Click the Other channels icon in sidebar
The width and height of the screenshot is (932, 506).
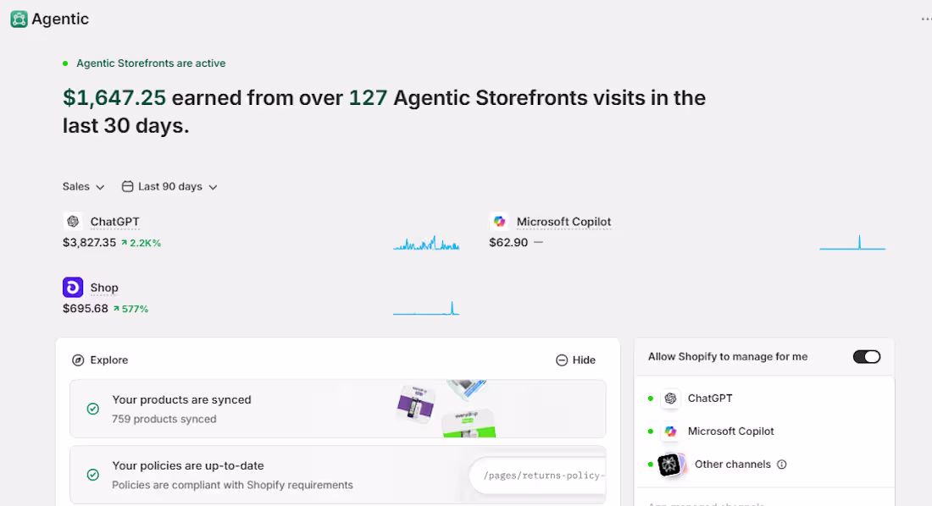pyautogui.click(x=671, y=465)
